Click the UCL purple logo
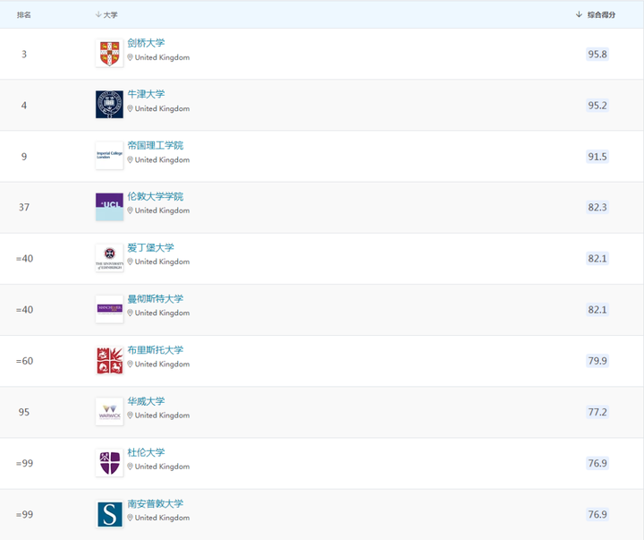 click(109, 207)
